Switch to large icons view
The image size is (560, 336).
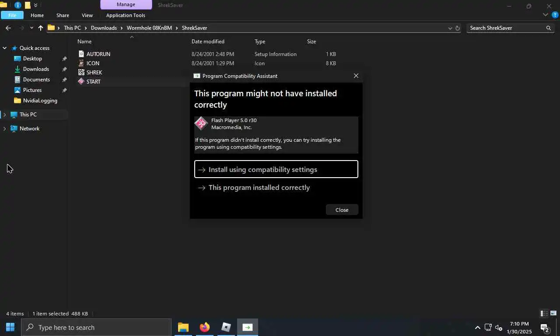coord(553,313)
